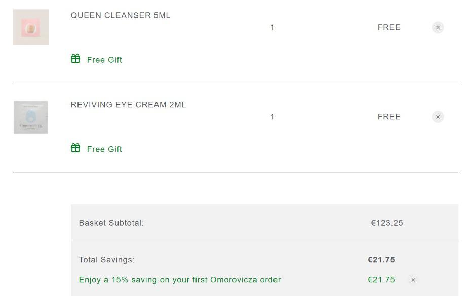
Task: Open the Reviving Eye Cream product thumbnail
Action: [x=31, y=117]
